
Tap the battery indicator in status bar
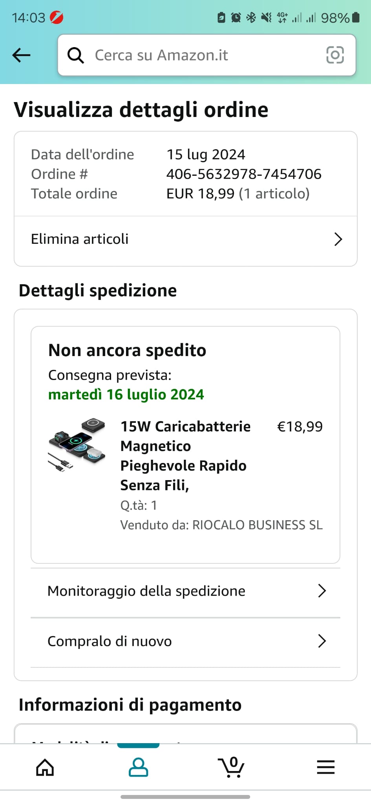(355, 18)
